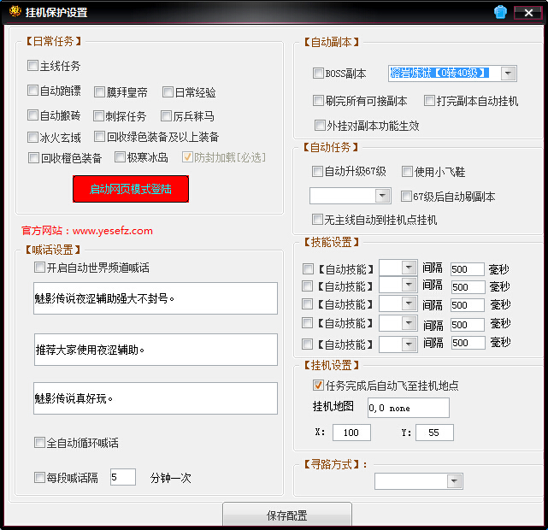The width and height of the screenshot is (548, 530).
Task: Click the app logo icon in title bar
Action: [15, 11]
